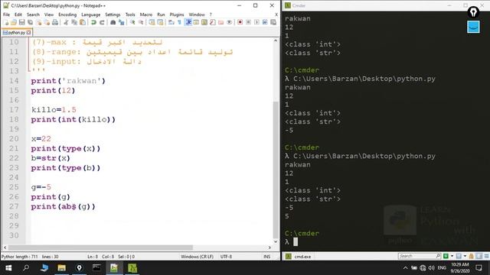Close the python.py tab with its X
The image size is (490, 275).
point(29,32)
